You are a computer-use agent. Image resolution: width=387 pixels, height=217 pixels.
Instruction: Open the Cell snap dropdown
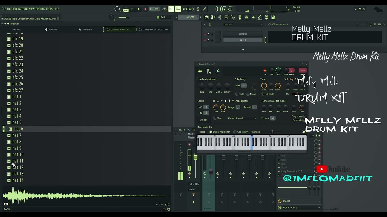coord(166,17)
